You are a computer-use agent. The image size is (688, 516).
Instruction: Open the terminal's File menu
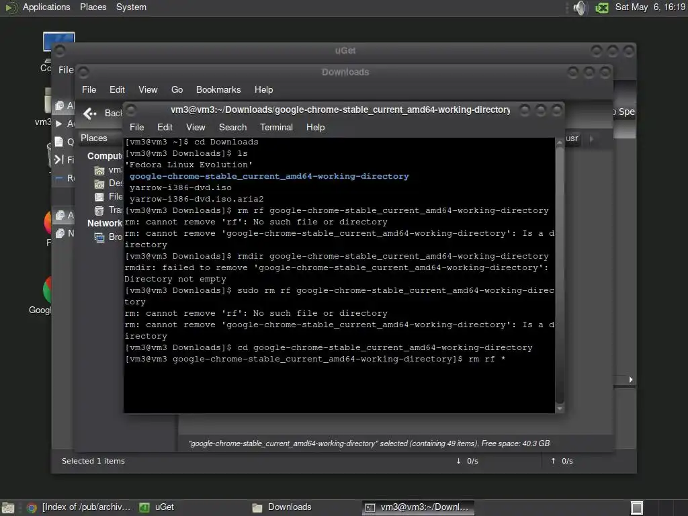[x=136, y=127]
